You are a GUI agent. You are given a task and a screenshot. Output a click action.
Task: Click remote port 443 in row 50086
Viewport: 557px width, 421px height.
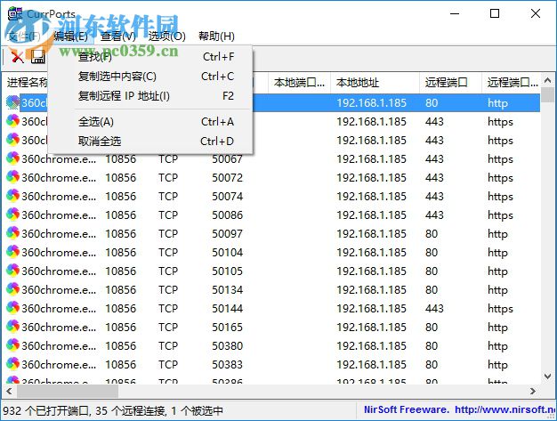point(434,215)
